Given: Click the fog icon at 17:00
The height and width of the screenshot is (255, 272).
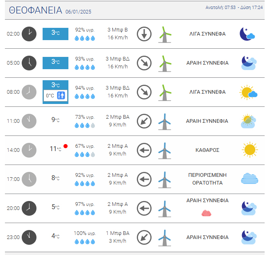Looking at the screenshot, I should [249, 179].
